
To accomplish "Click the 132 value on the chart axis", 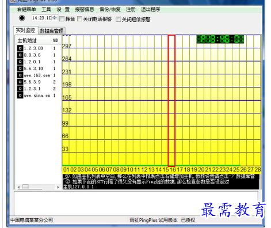I will pos(67,110).
